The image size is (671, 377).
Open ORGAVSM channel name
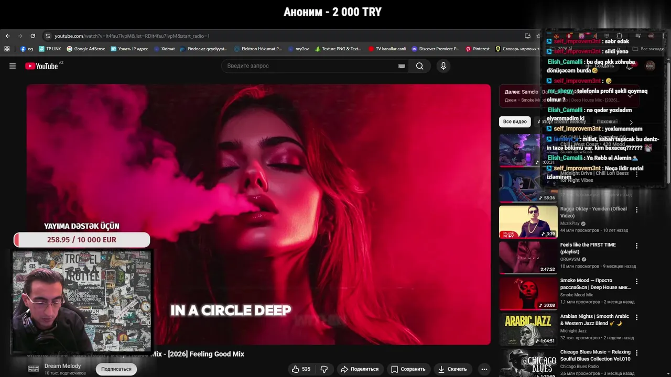[570, 259]
